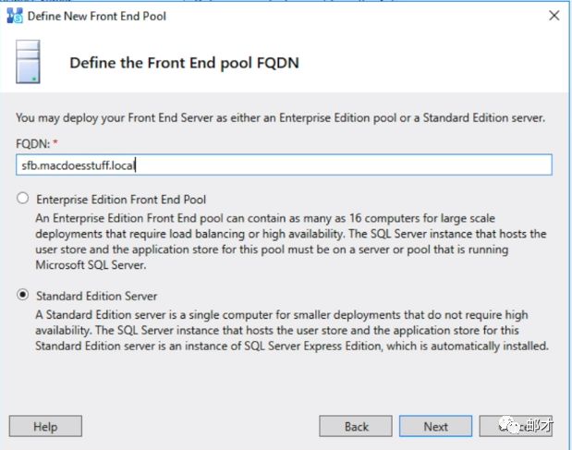
Task: Go Back to the previous wizard step
Action: pyautogui.click(x=356, y=427)
